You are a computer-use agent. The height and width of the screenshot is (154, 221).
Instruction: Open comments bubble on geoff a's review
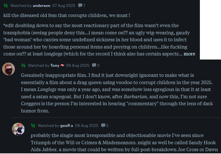coord(105,125)
